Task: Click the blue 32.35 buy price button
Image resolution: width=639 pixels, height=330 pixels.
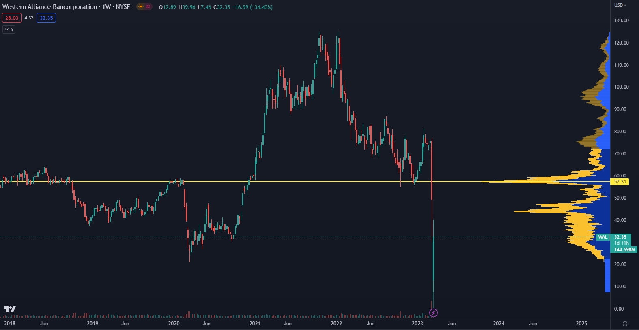Action: point(46,18)
